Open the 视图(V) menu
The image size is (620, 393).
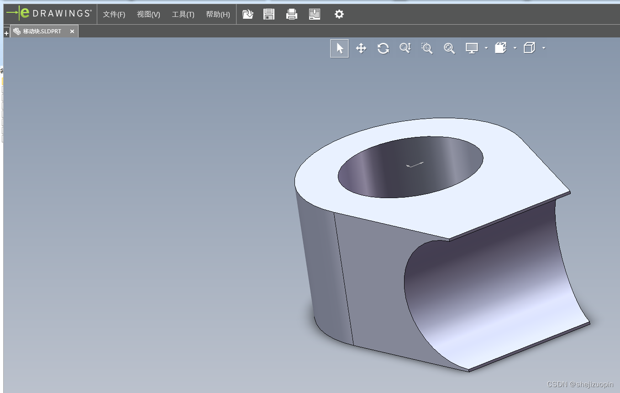pos(148,15)
